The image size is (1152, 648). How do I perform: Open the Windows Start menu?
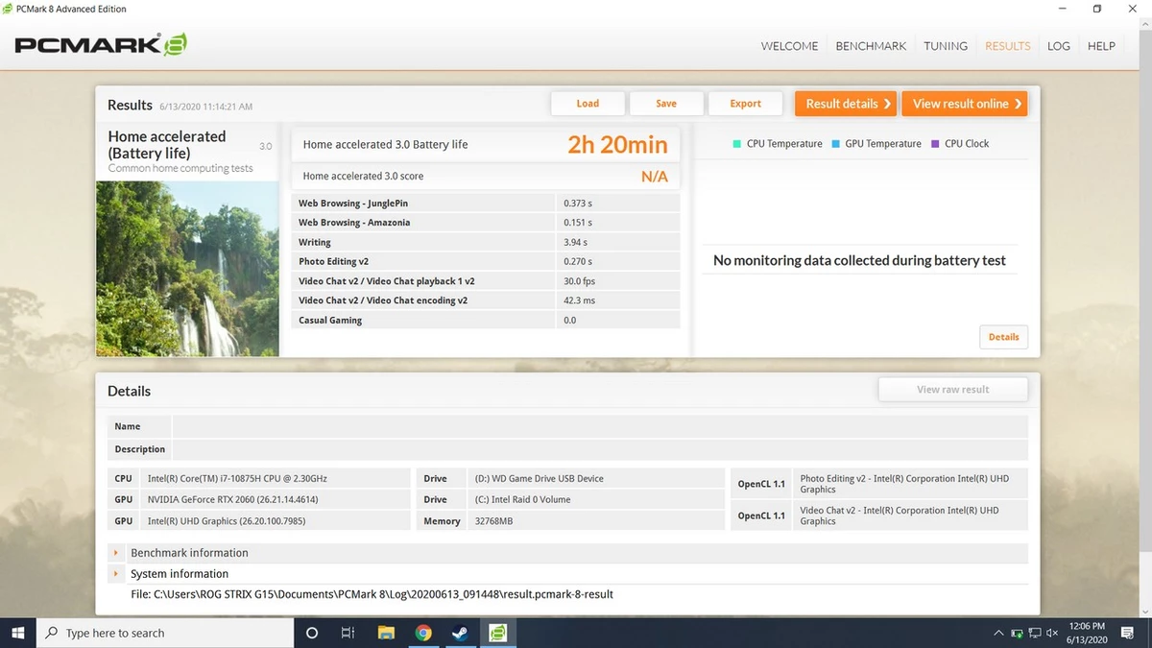click(x=17, y=633)
